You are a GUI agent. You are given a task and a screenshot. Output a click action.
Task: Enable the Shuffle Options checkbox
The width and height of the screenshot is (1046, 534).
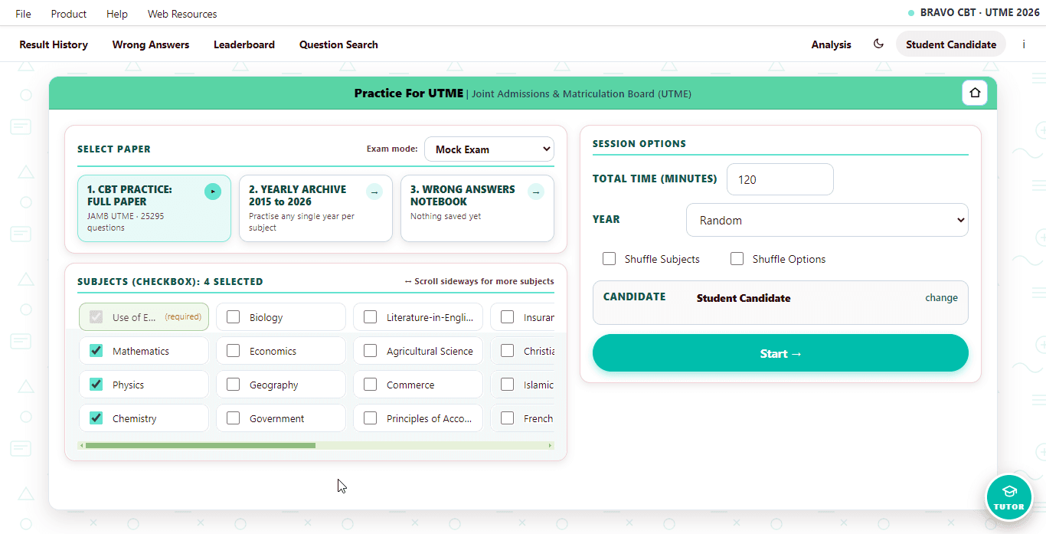[x=737, y=259]
